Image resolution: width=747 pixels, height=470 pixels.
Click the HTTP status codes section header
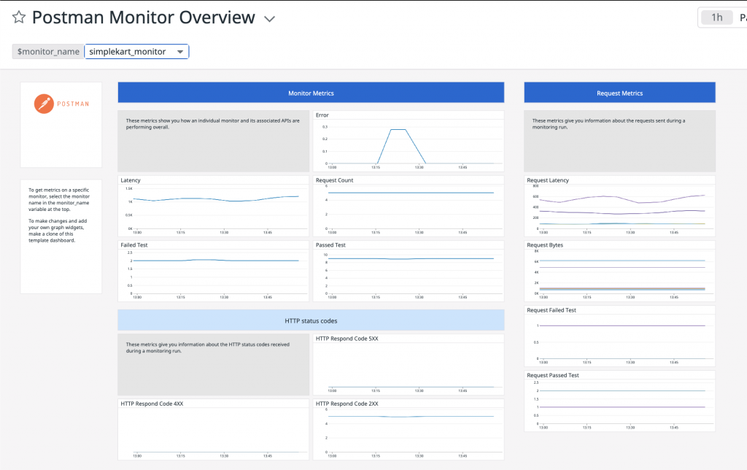click(x=311, y=320)
